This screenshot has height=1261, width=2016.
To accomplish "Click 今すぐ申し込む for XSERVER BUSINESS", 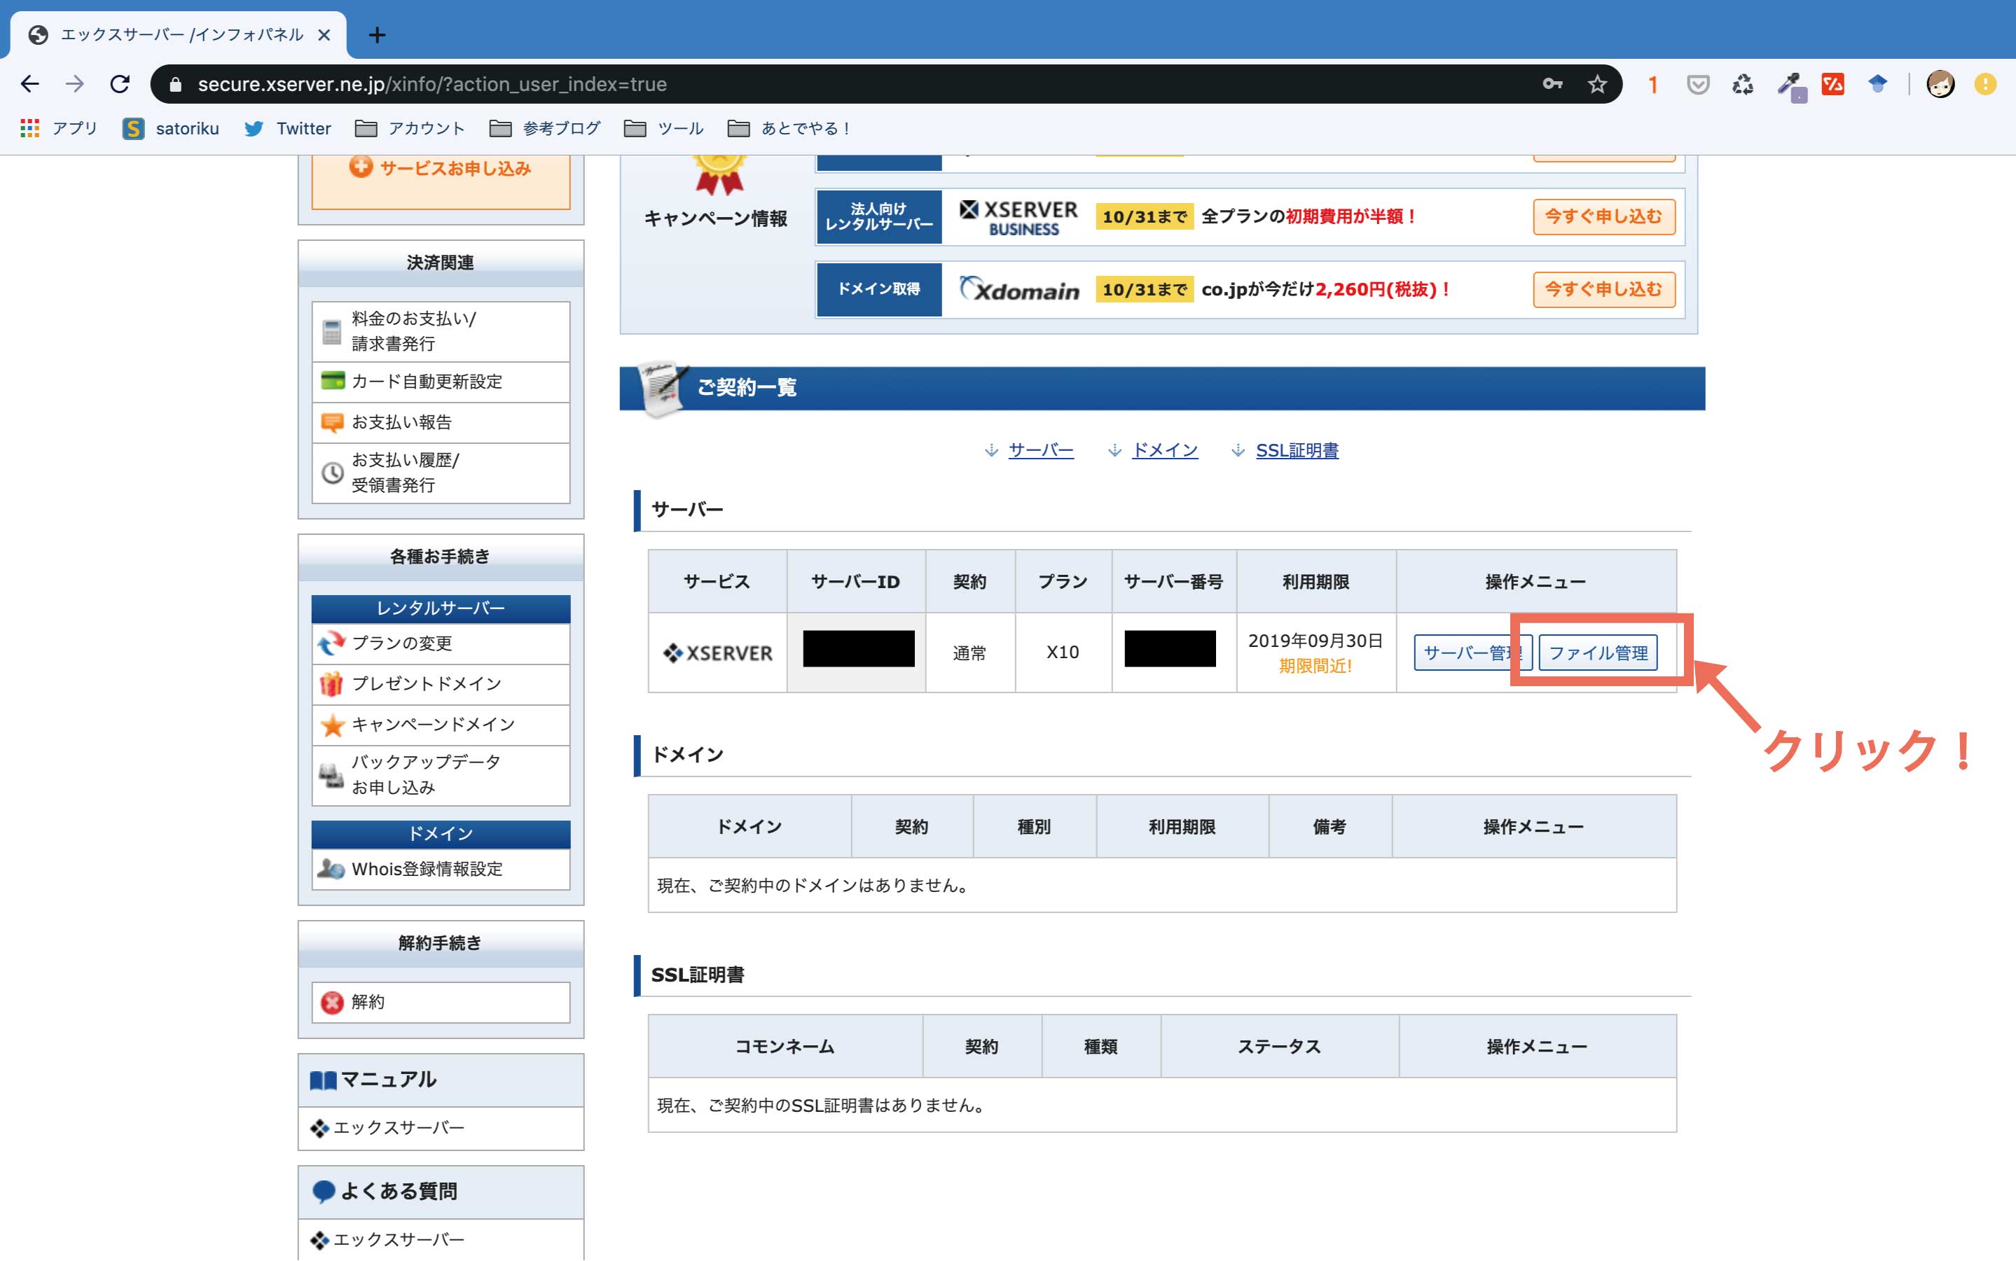I will click(x=1604, y=217).
